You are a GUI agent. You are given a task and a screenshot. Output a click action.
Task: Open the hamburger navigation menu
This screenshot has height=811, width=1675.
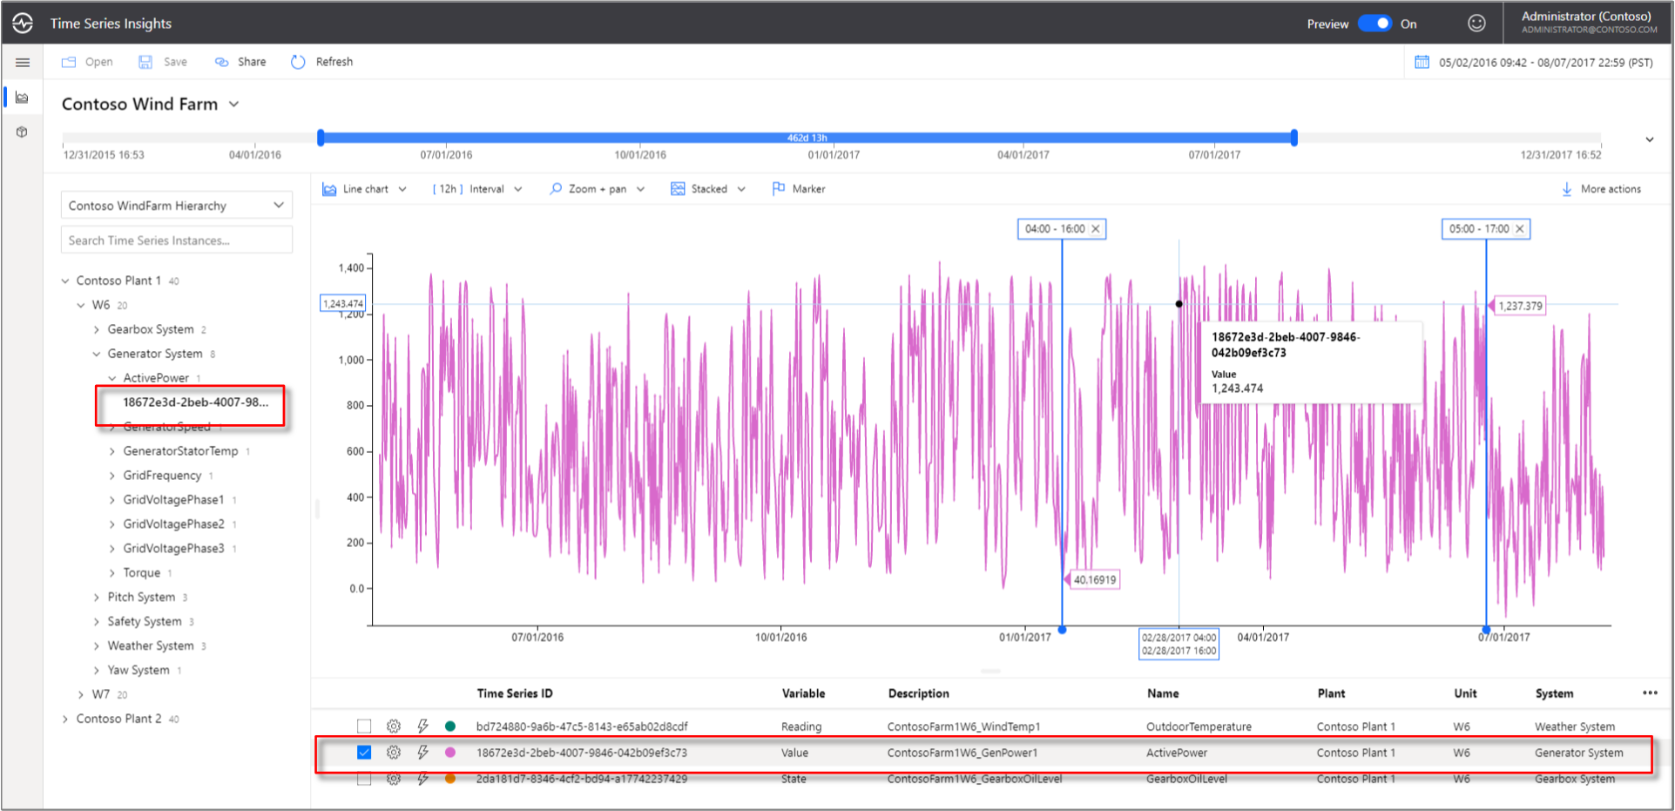tap(23, 62)
